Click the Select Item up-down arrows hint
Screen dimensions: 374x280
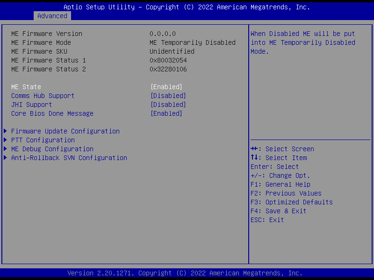click(279, 158)
